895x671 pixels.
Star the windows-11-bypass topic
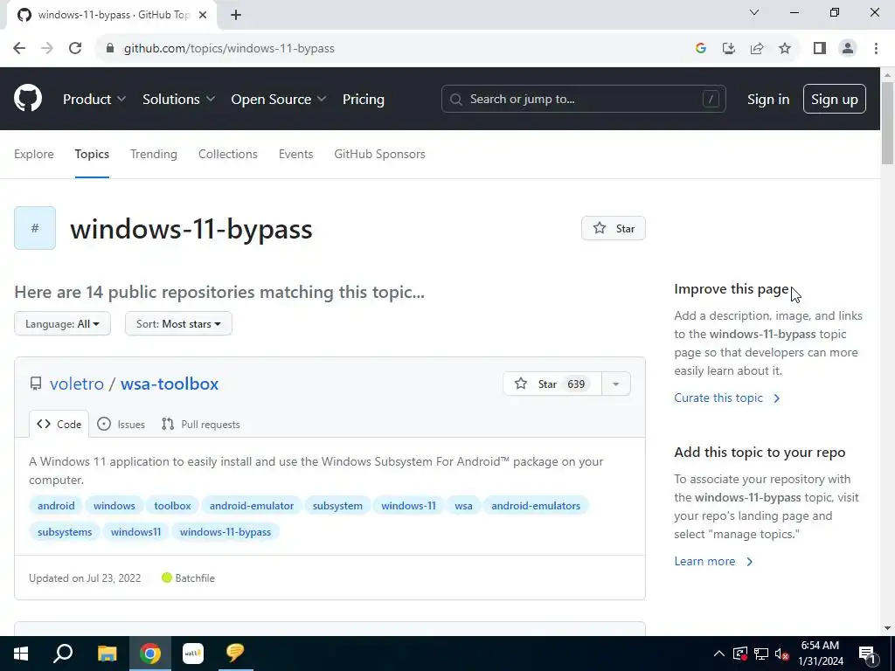614,228
